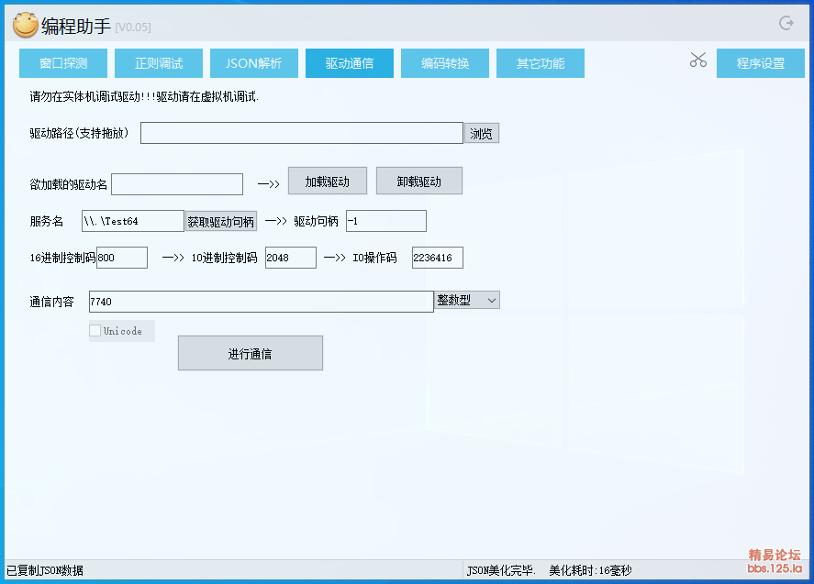Click the 浏览 browse button
Image resolution: width=814 pixels, height=584 pixels.
pyautogui.click(x=481, y=134)
